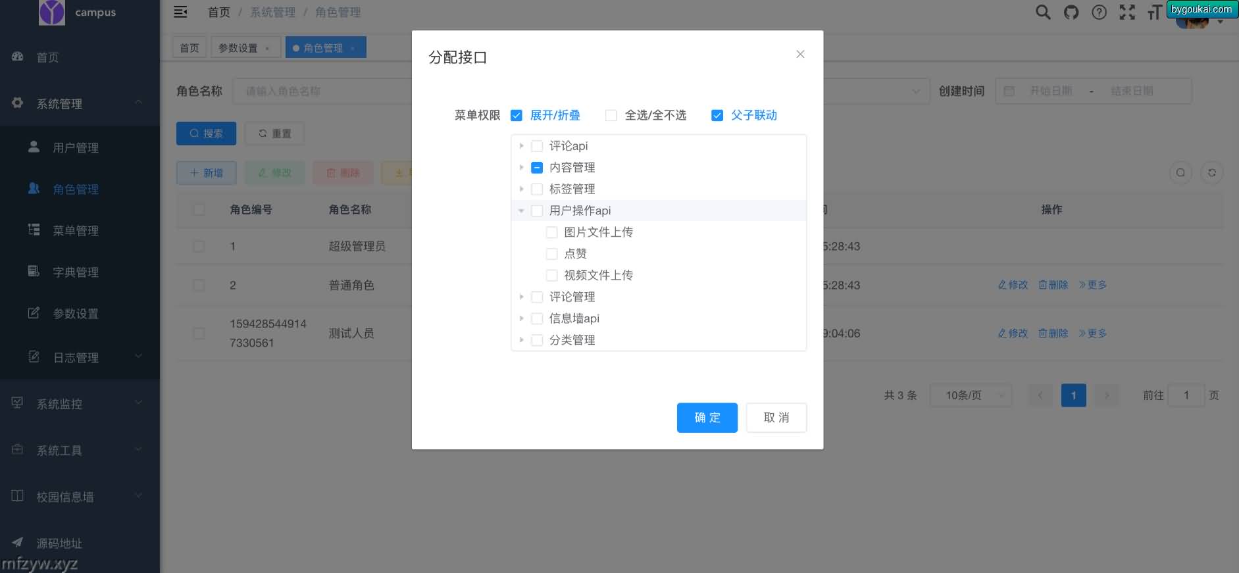Click the 取消 cancel button
This screenshot has width=1239, height=573.
pyautogui.click(x=776, y=418)
